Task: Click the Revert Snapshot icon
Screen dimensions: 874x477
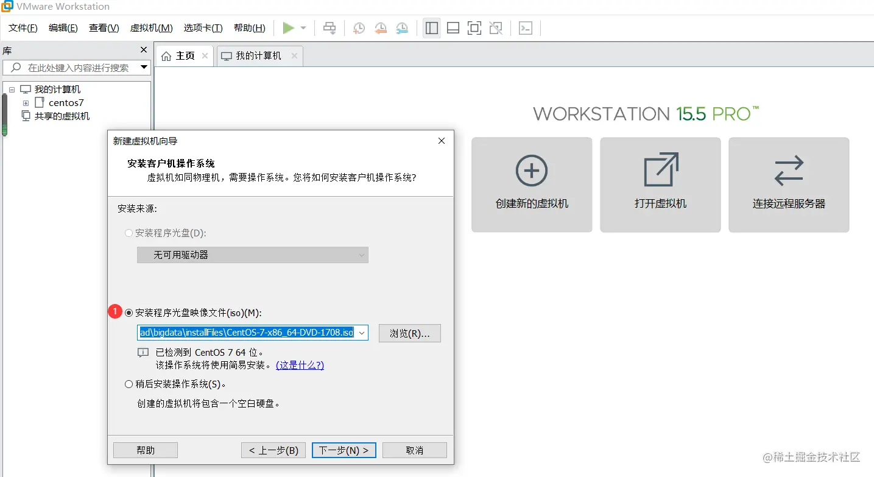Action: click(x=380, y=28)
